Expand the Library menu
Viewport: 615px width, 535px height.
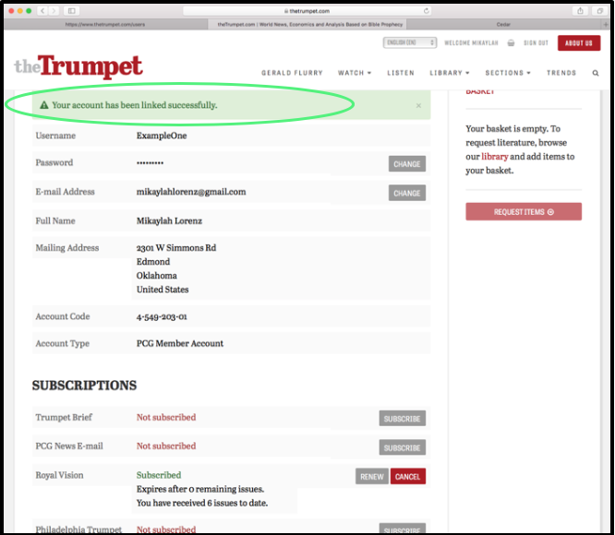[x=450, y=73]
